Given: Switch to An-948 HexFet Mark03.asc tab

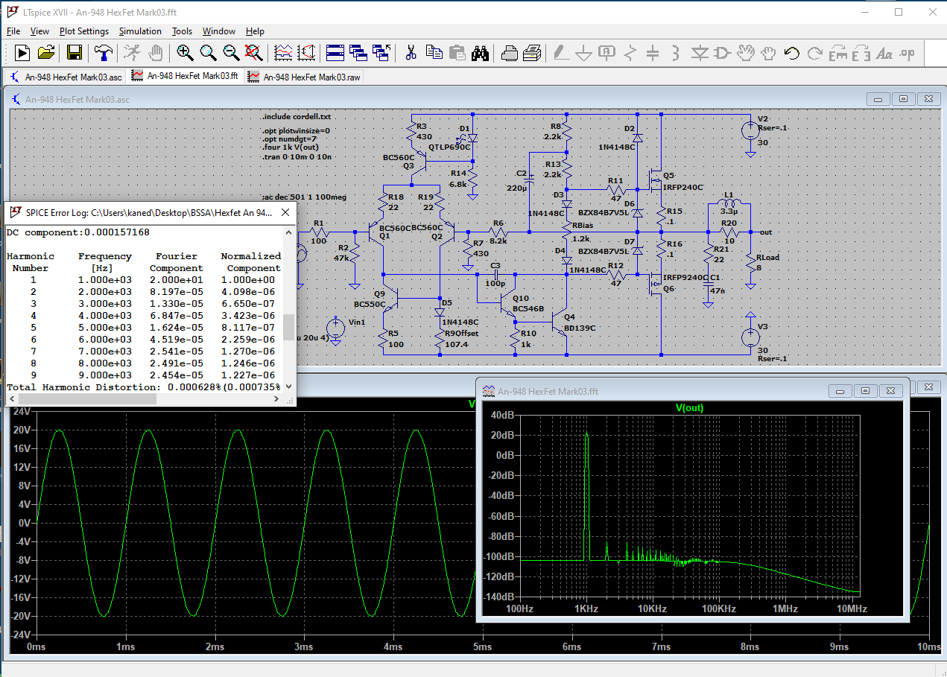Looking at the screenshot, I should coord(66,77).
